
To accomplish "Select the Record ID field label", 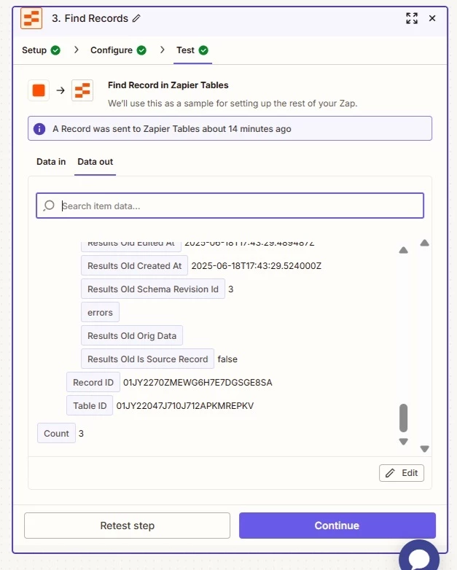I will (93, 383).
